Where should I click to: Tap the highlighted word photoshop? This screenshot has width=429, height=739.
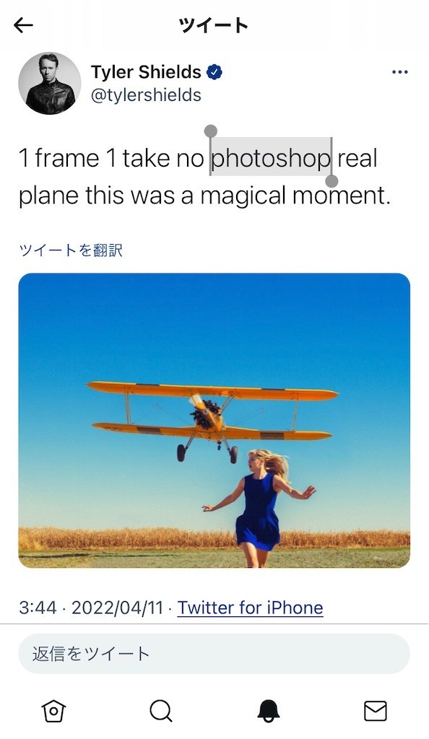click(271, 158)
